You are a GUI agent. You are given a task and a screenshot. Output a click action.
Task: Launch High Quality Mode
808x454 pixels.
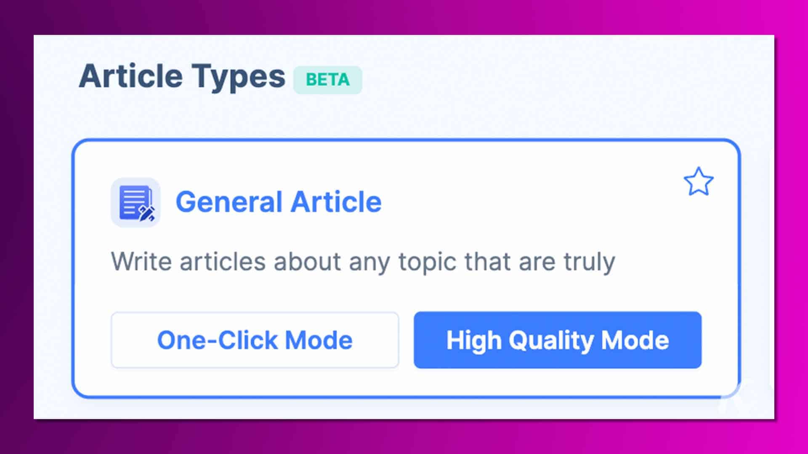point(558,340)
